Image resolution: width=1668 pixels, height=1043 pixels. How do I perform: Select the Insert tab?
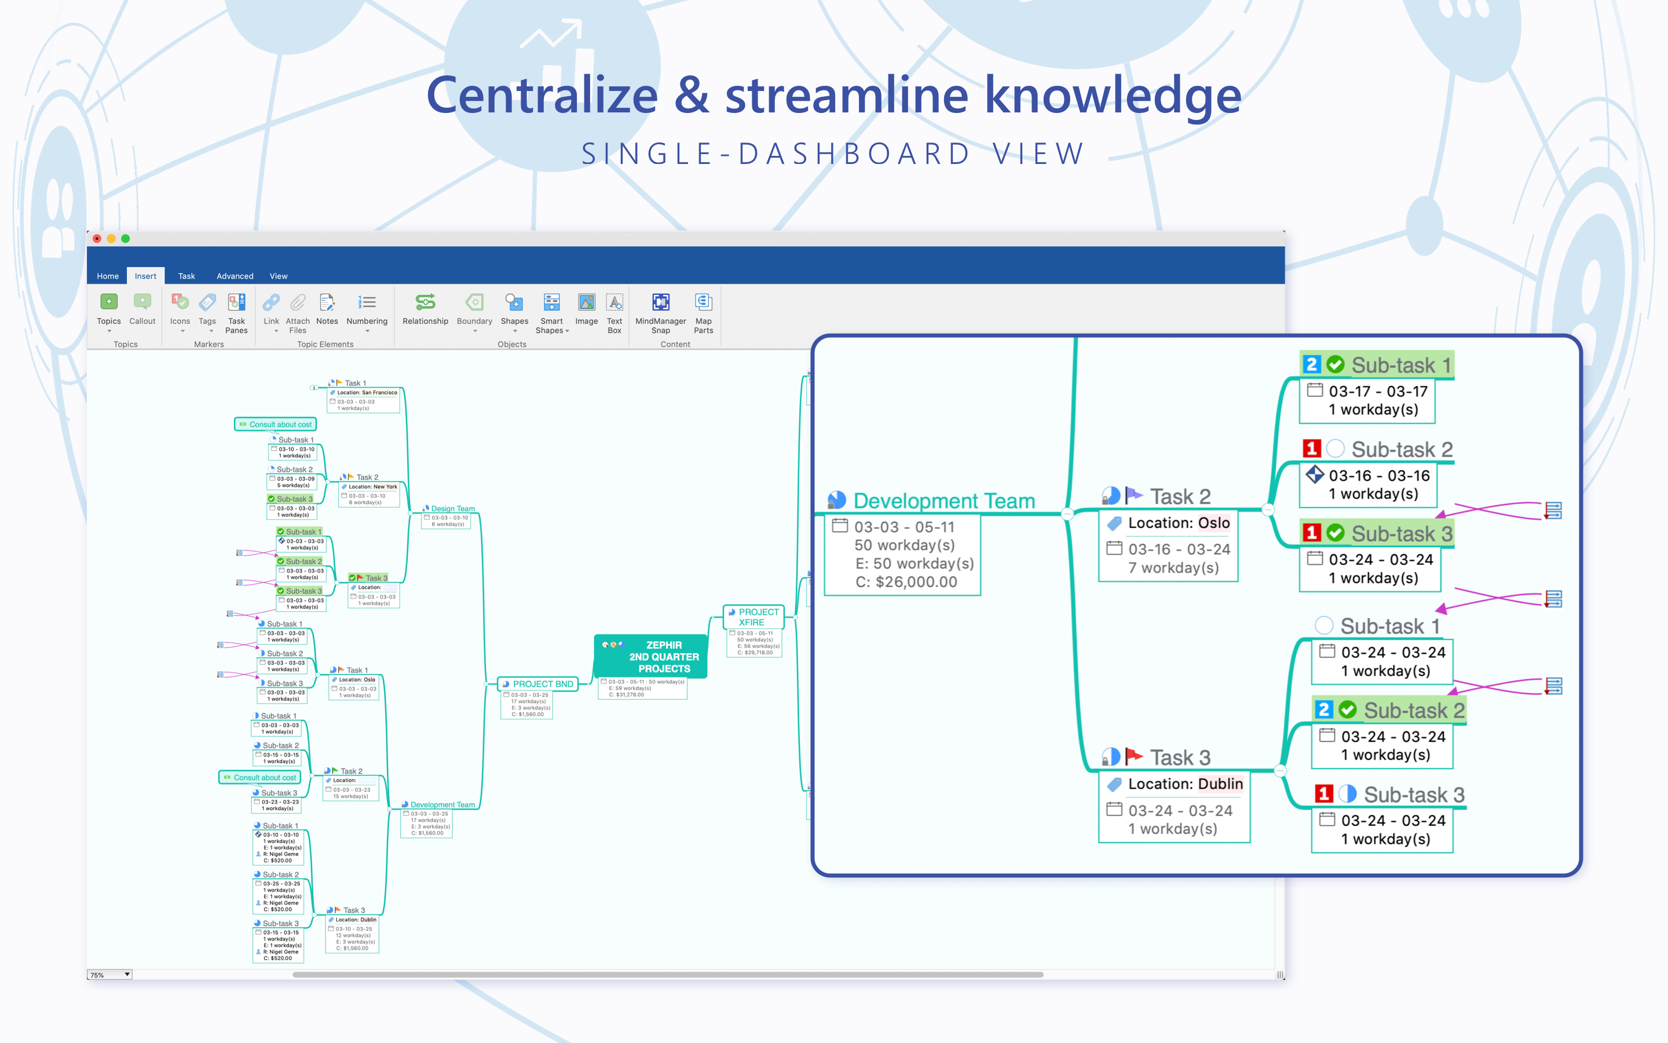(x=145, y=276)
